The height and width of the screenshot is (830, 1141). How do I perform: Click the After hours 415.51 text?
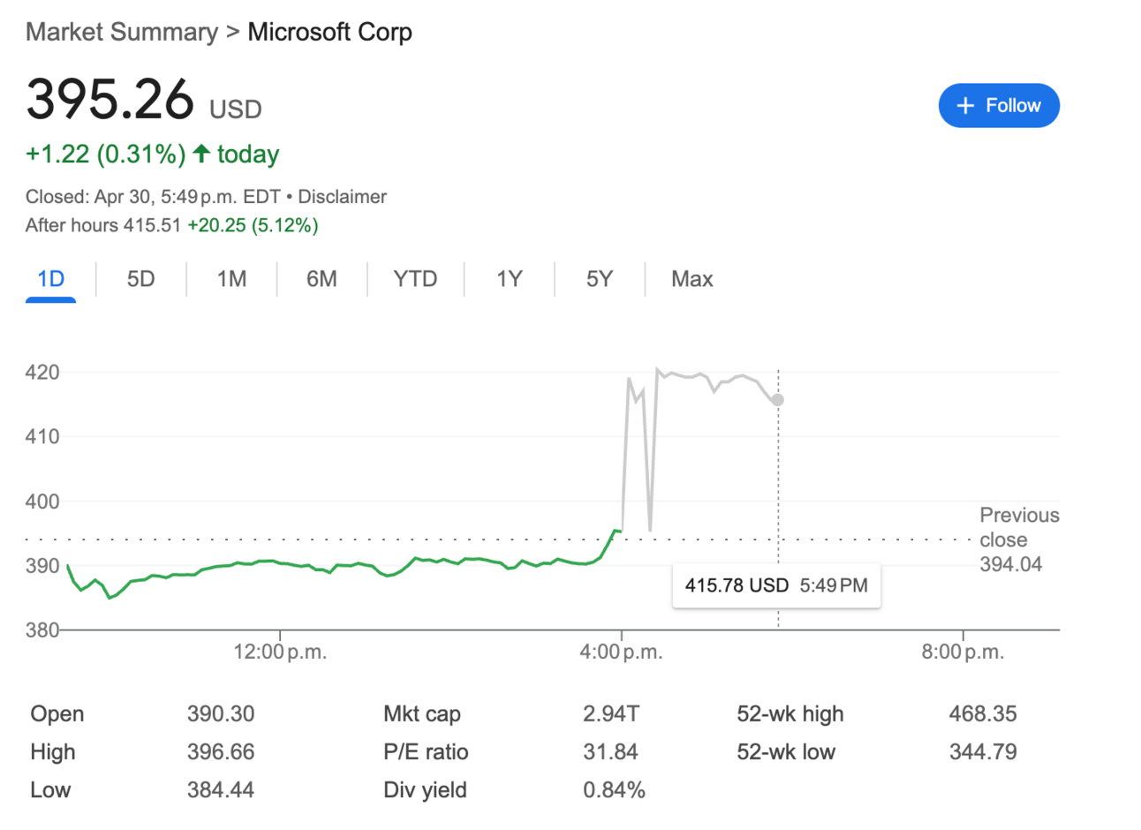(102, 225)
